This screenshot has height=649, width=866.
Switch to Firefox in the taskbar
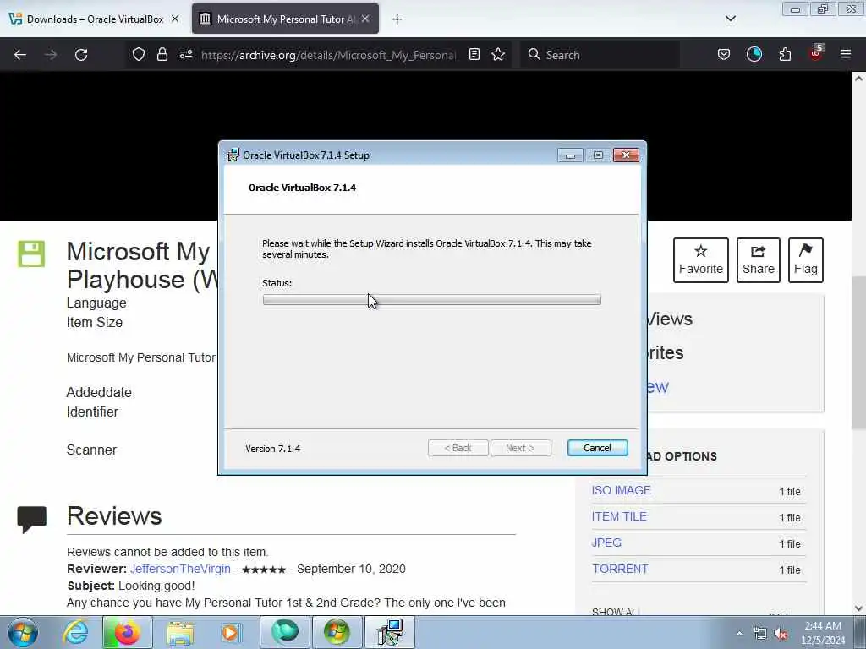[127, 632]
